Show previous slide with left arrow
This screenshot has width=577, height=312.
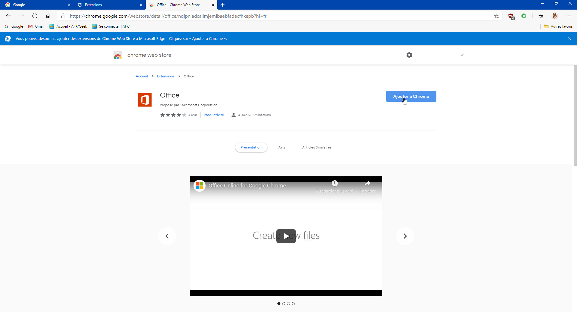point(167,236)
